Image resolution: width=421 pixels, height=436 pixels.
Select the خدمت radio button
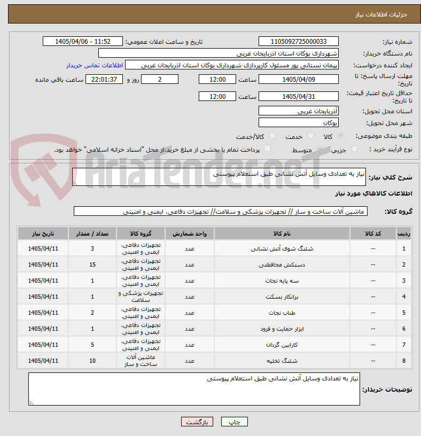coord(310,136)
